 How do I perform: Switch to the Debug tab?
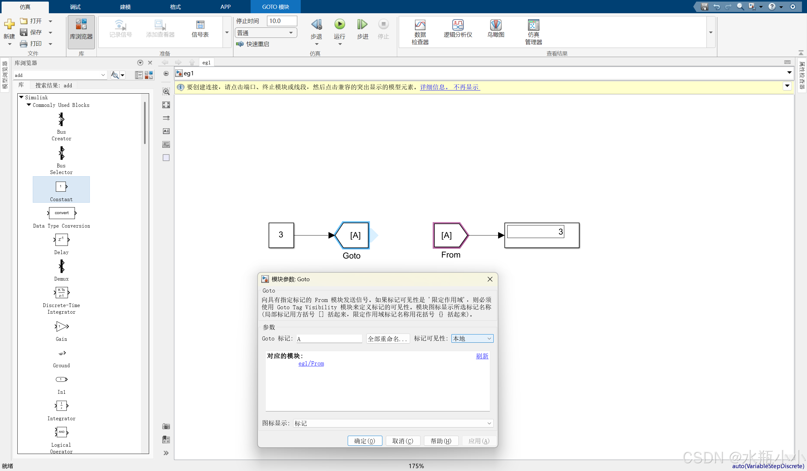75,7
